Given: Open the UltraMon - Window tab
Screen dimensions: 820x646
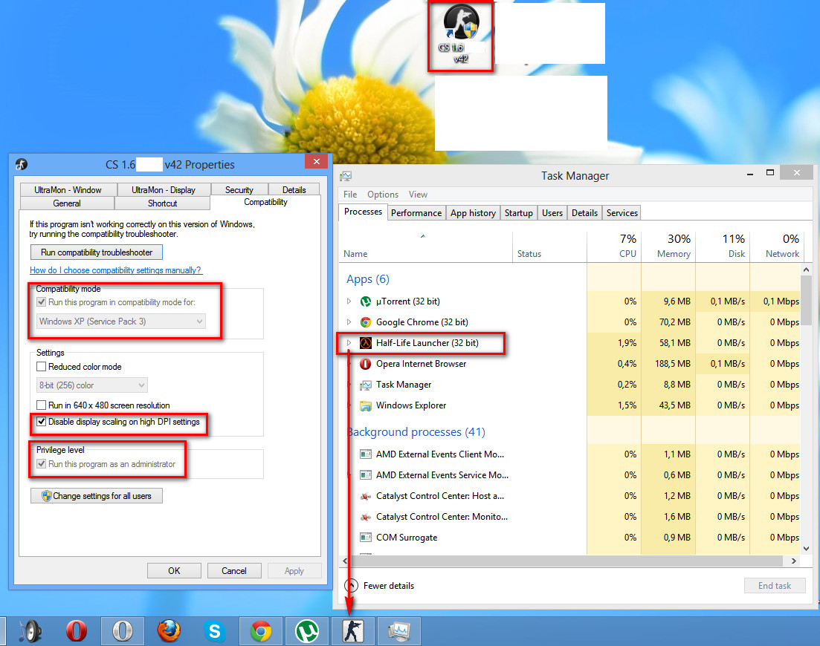Looking at the screenshot, I should pyautogui.click(x=68, y=189).
